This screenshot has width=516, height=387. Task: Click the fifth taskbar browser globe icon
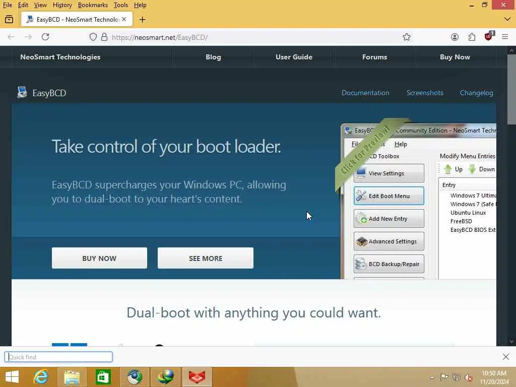(134, 377)
